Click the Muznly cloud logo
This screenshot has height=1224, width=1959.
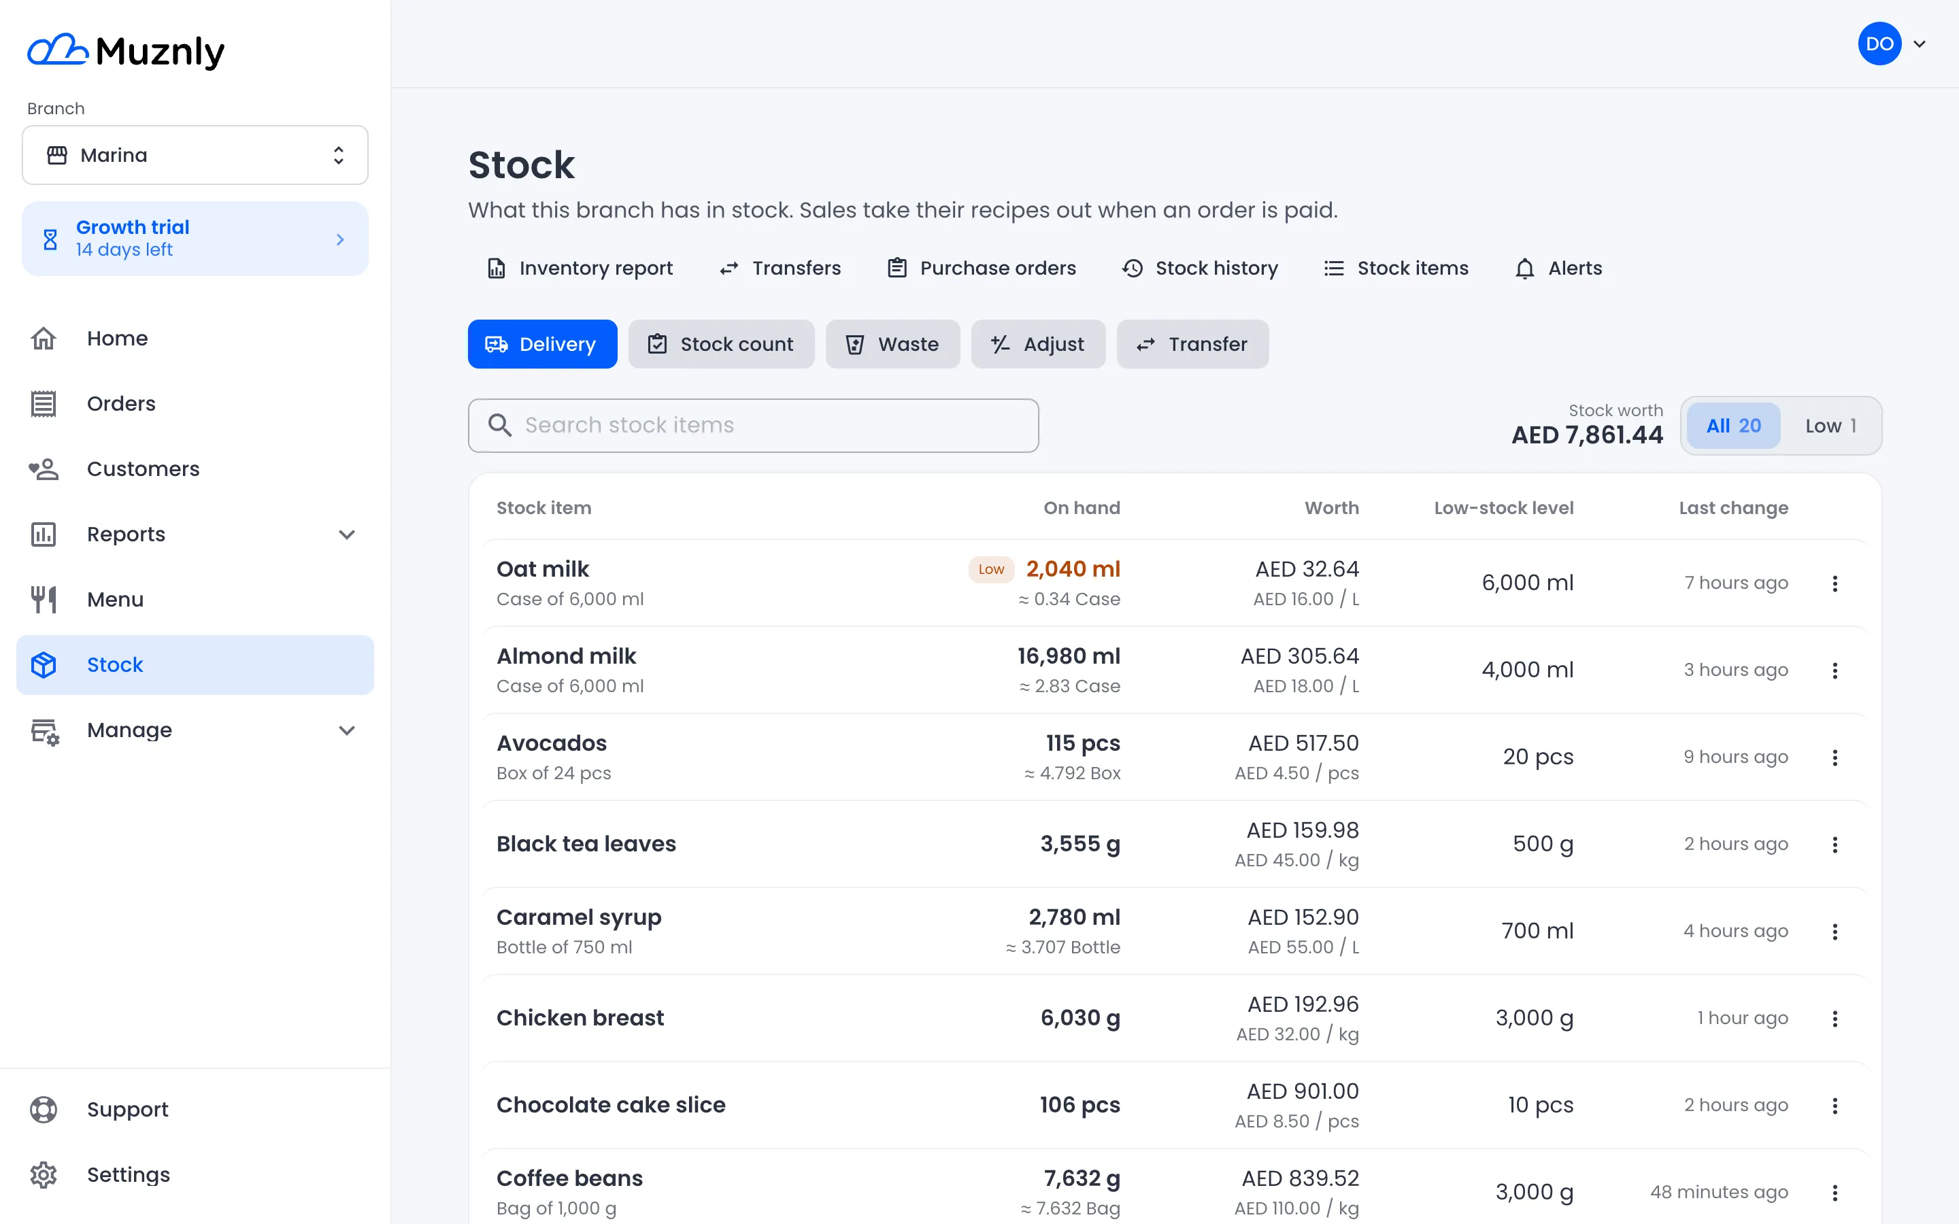(125, 51)
